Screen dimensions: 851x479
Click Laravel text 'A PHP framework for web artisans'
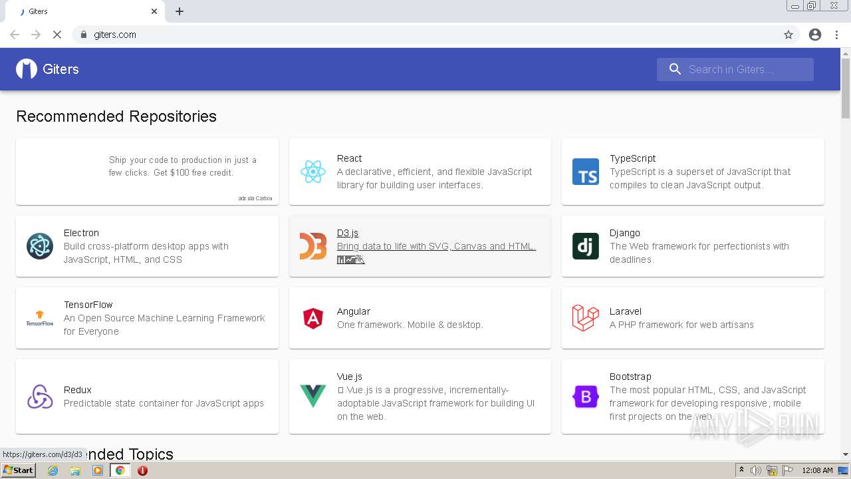[x=681, y=325]
